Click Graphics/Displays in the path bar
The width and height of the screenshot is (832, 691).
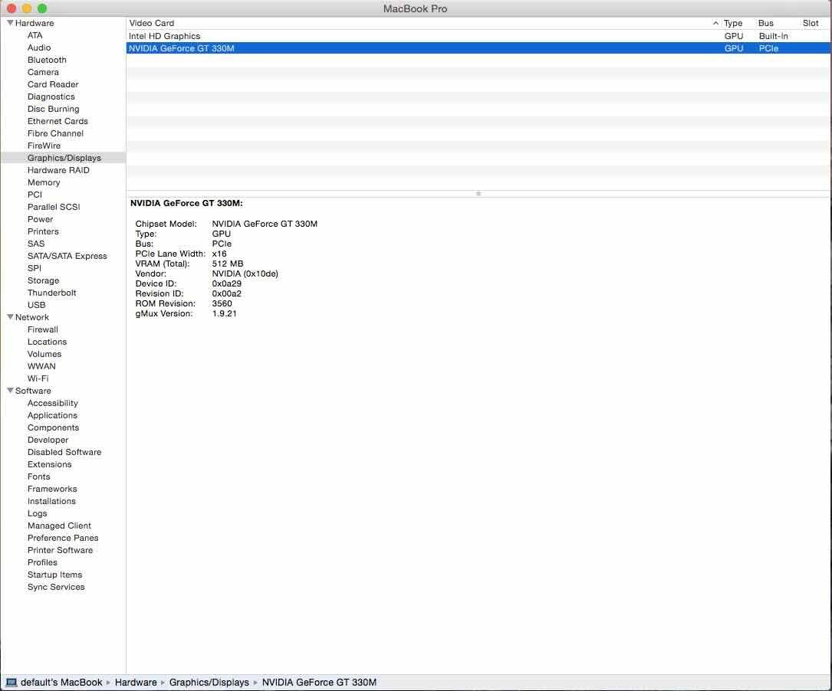pos(209,683)
